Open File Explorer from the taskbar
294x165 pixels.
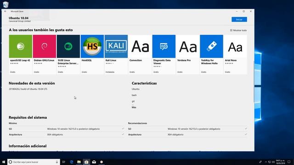[79, 162]
